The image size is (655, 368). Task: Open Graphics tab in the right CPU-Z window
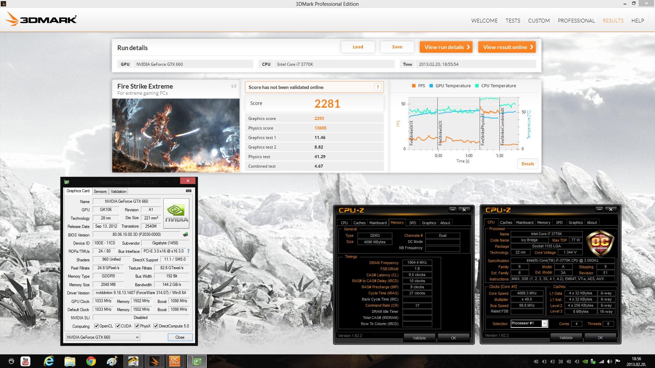click(576, 223)
